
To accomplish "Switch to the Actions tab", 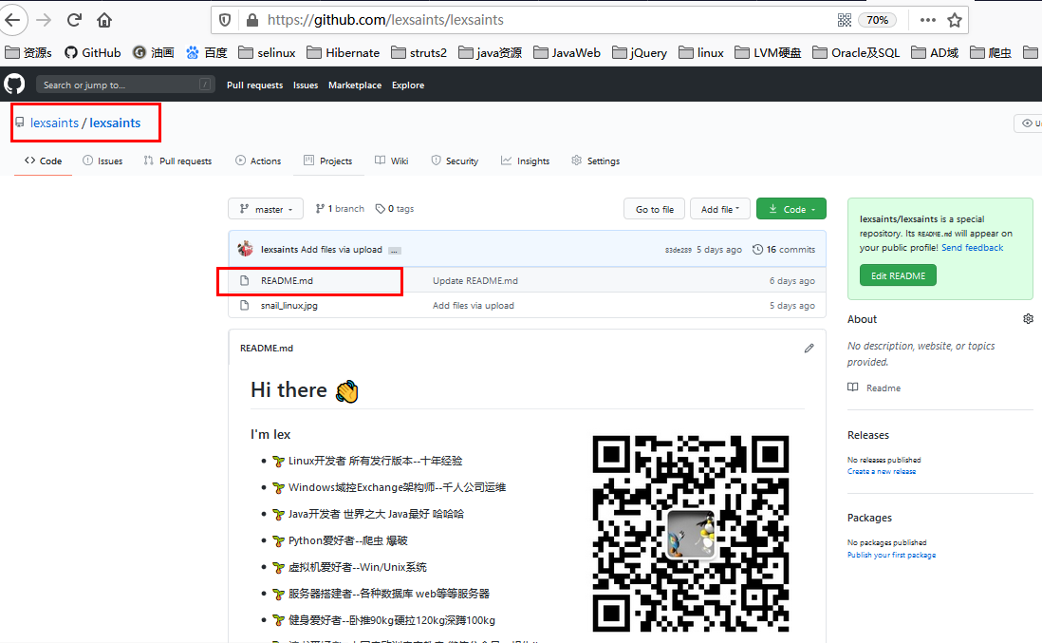I will (258, 161).
